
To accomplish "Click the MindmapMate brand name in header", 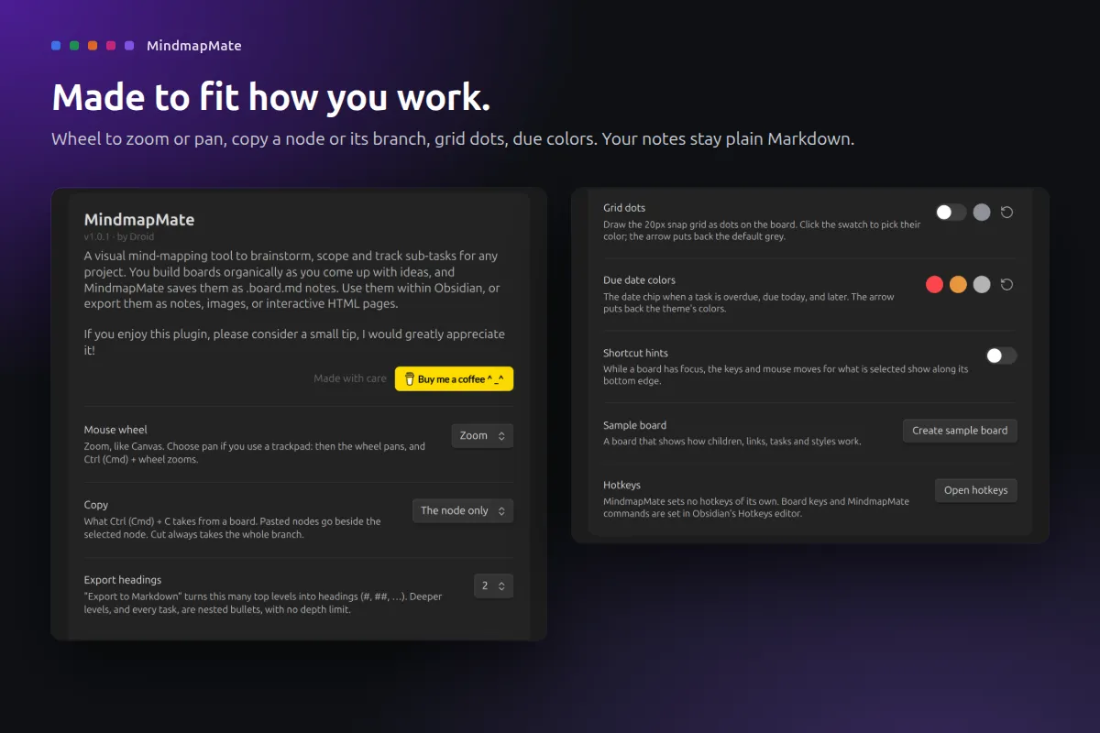I will (194, 45).
